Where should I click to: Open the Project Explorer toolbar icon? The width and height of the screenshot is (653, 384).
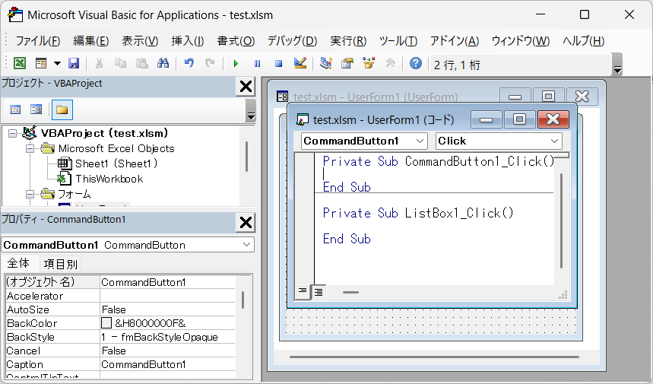point(325,63)
